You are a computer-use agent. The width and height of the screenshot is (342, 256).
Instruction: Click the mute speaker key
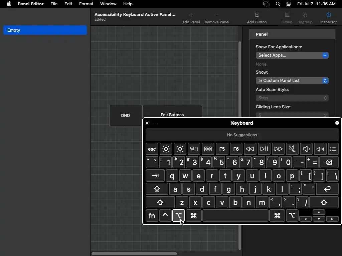point(292,149)
